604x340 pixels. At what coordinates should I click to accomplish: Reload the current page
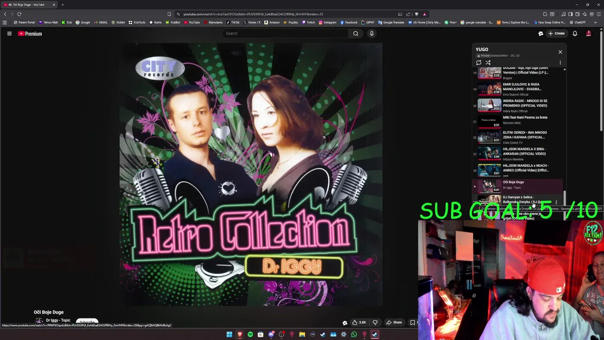(19, 14)
